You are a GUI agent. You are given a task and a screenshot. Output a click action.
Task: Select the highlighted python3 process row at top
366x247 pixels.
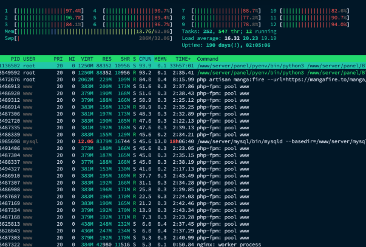(182, 66)
